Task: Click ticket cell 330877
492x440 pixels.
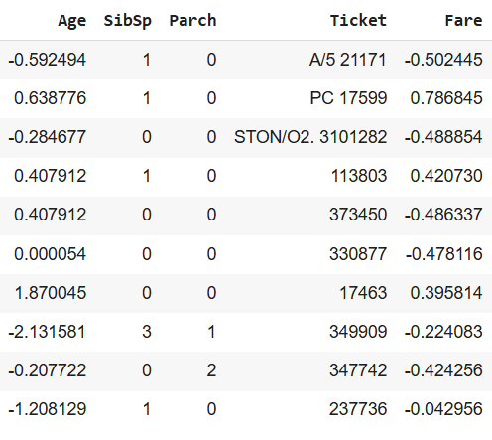Action: click(x=358, y=254)
